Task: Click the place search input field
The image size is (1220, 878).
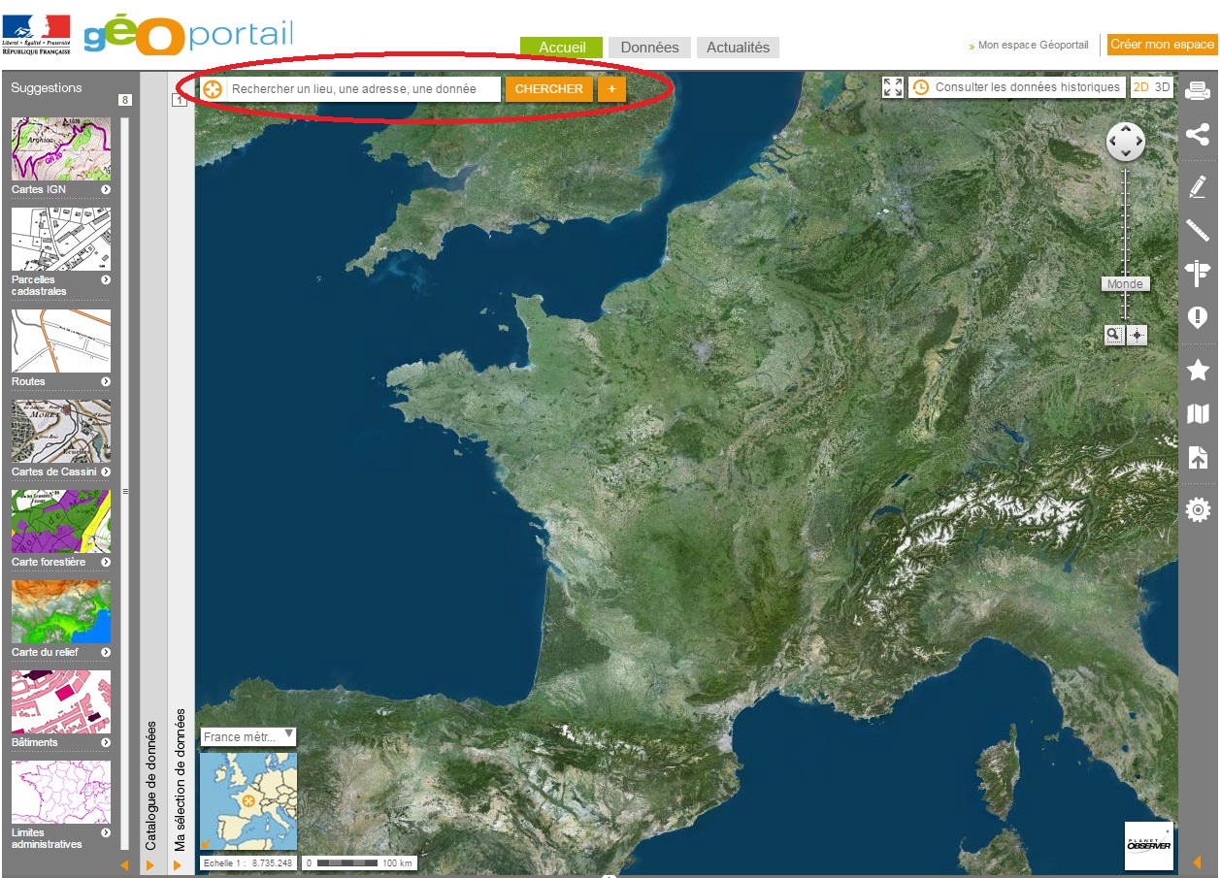Action: pyautogui.click(x=364, y=89)
